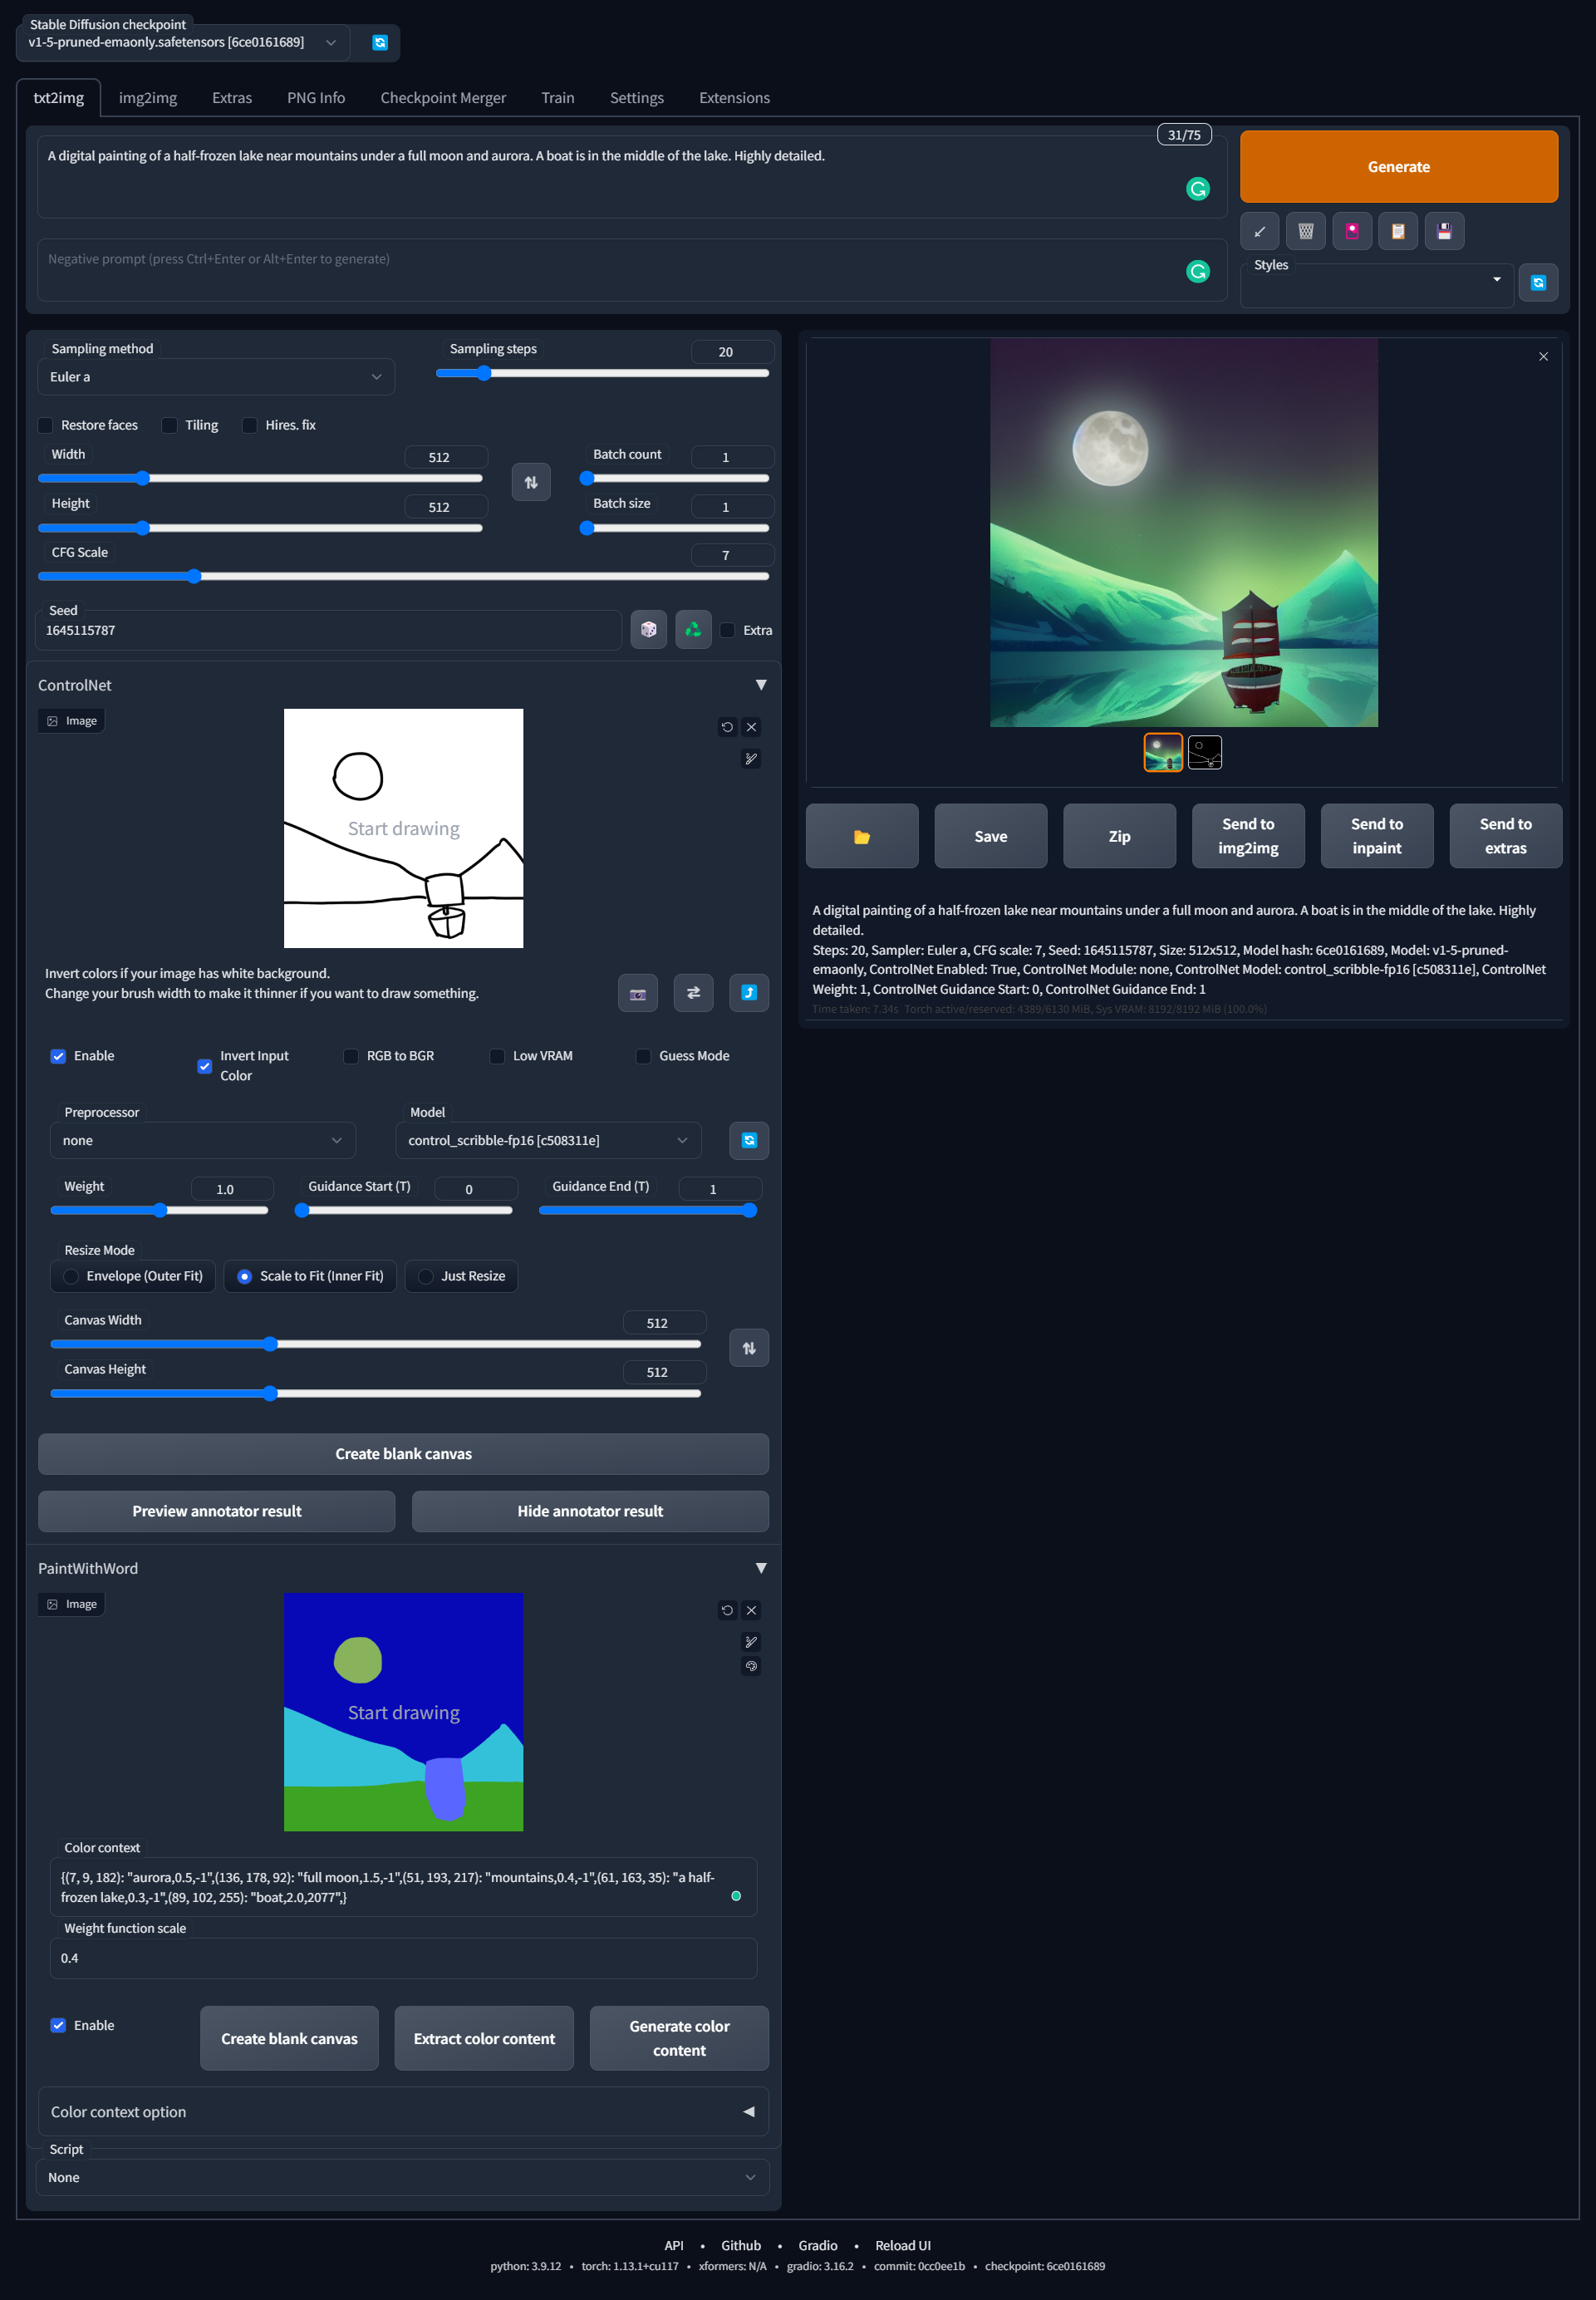Open the Stable Diffusion checkpoint dropdown
Image resolution: width=1596 pixels, height=2300 pixels.
coord(182,42)
